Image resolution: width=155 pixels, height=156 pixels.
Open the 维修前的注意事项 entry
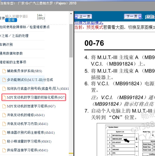click(13, 62)
